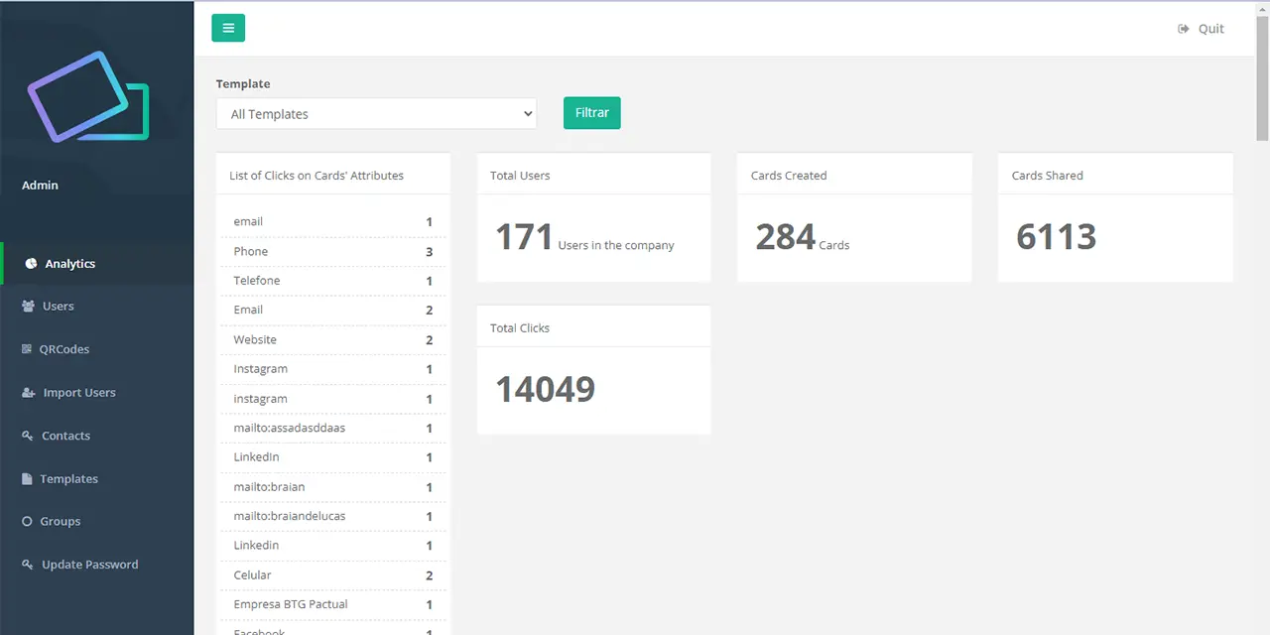Viewport: 1270px width, 635px height.
Task: Click the Total Clicks 14049 card
Action: point(593,389)
